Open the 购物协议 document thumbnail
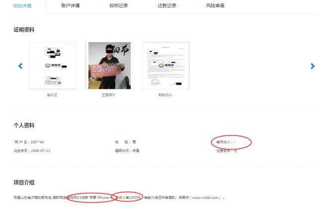This screenshot has height=206, width=318. click(x=165, y=66)
